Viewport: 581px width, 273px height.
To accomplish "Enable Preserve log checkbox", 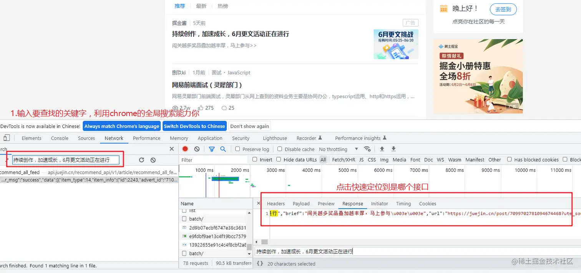I will coord(237,149).
